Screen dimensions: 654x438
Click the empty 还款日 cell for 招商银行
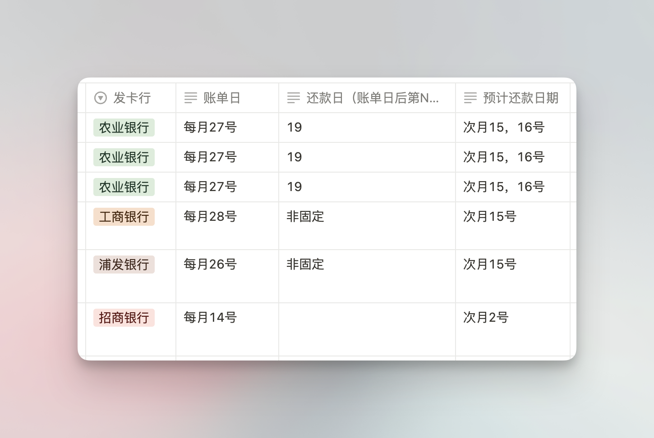tap(367, 329)
